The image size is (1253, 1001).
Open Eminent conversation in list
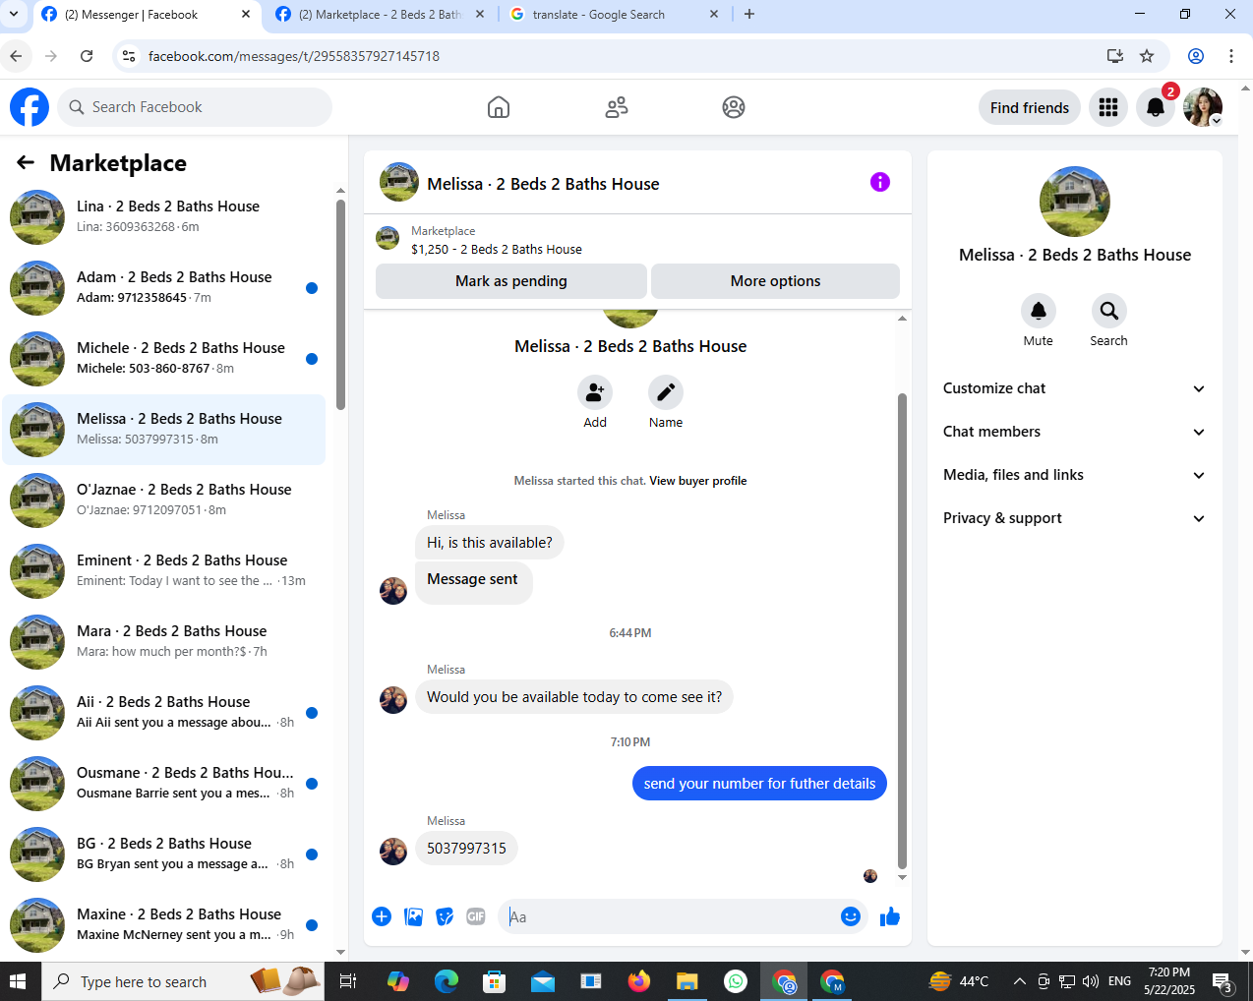(164, 571)
